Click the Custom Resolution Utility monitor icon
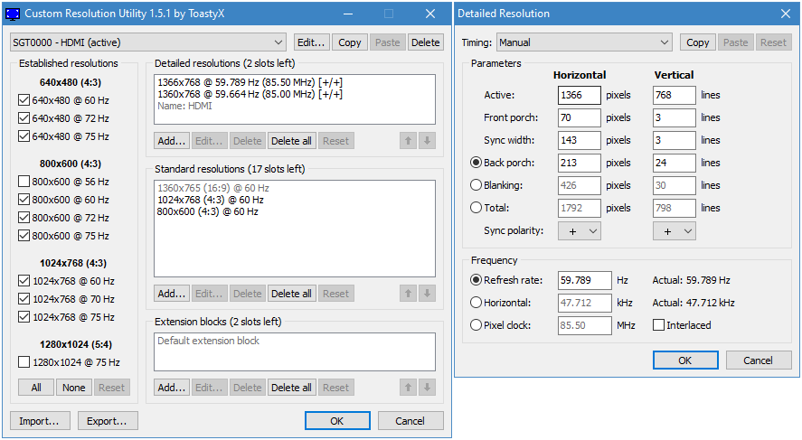Image resolution: width=802 pixels, height=440 pixels. click(x=13, y=14)
